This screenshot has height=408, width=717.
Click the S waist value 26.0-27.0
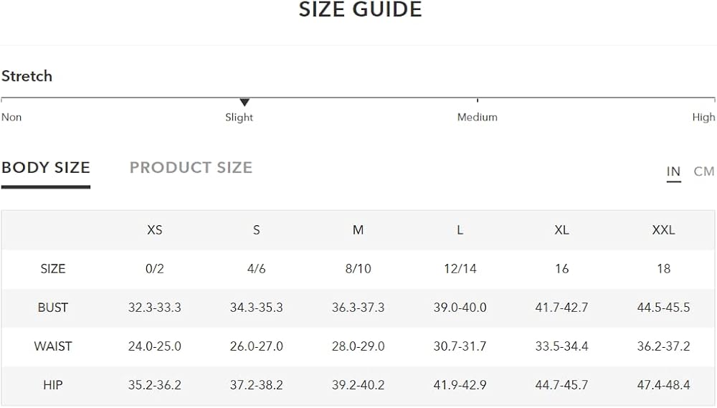[x=256, y=346]
